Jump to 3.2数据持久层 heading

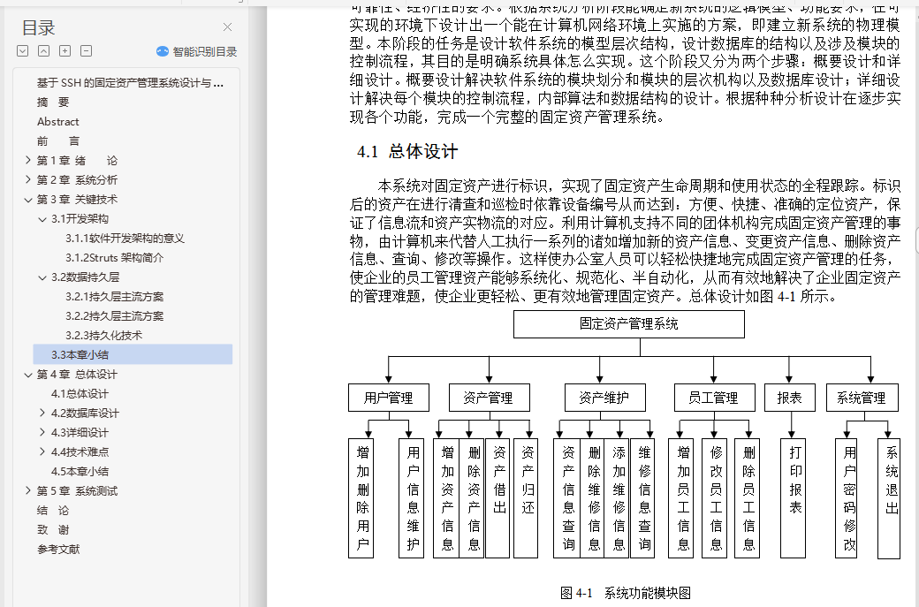tap(85, 277)
